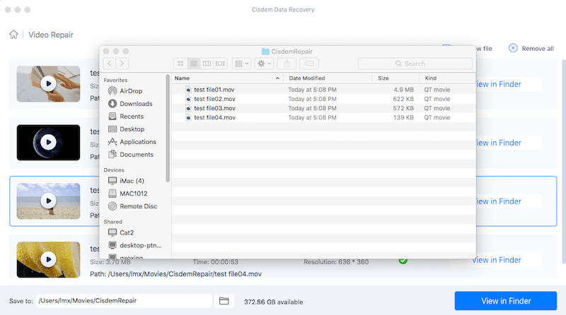Image resolution: width=566 pixels, height=315 pixels.
Task: Click the browse folder icon beside Save to
Action: [224, 301]
